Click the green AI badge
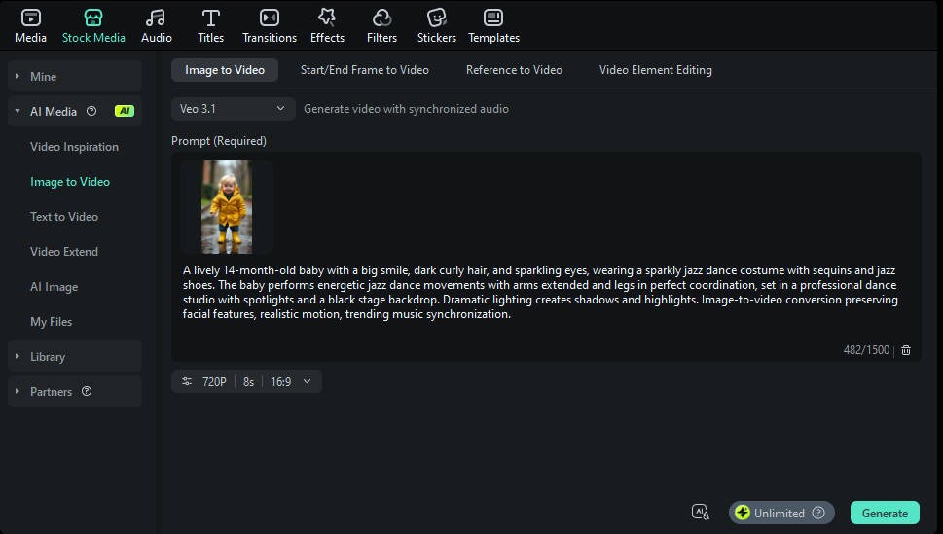The width and height of the screenshot is (943, 534). pos(125,111)
